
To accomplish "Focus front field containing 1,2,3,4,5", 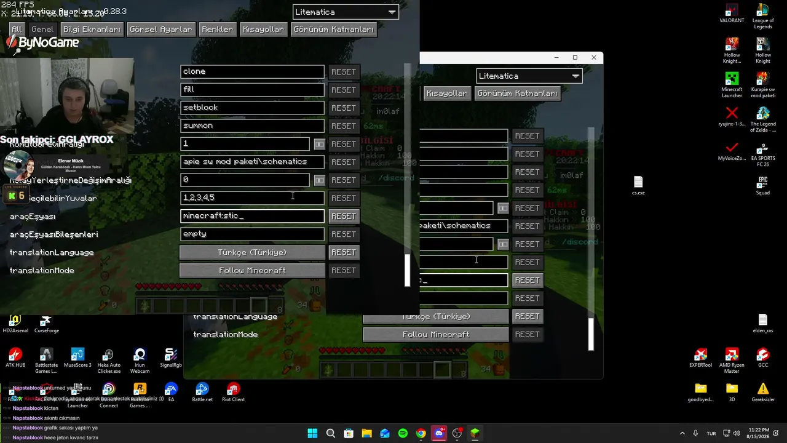I will [252, 198].
